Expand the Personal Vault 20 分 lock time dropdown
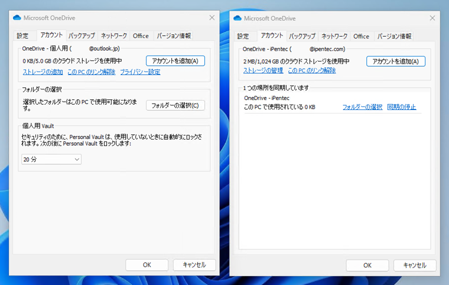The height and width of the screenshot is (285, 449). (51, 160)
